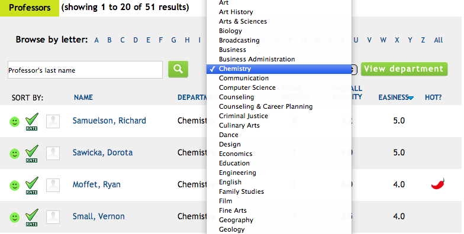Browse professors by letter C

coord(123,40)
